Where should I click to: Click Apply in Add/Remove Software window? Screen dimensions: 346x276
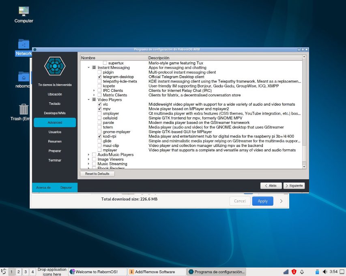pyautogui.click(x=262, y=201)
